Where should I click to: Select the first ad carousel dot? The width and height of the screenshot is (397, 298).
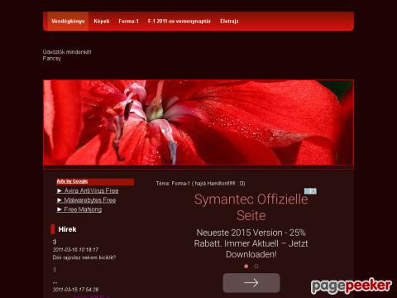pyautogui.click(x=246, y=267)
